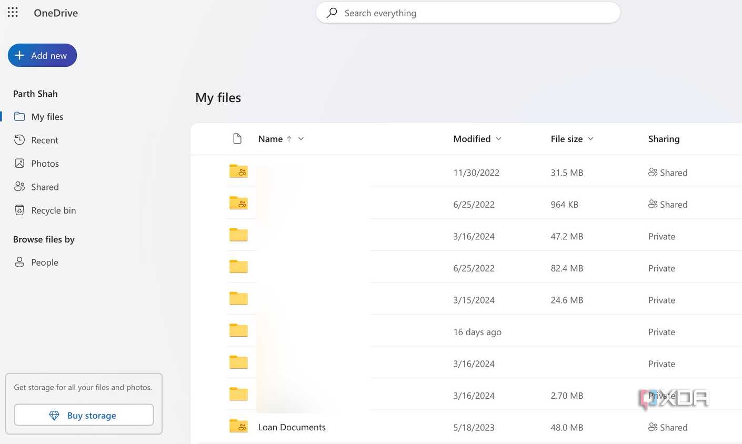The height and width of the screenshot is (444, 742).
Task: Click the sharing icon in Loan Documents row
Action: click(653, 427)
